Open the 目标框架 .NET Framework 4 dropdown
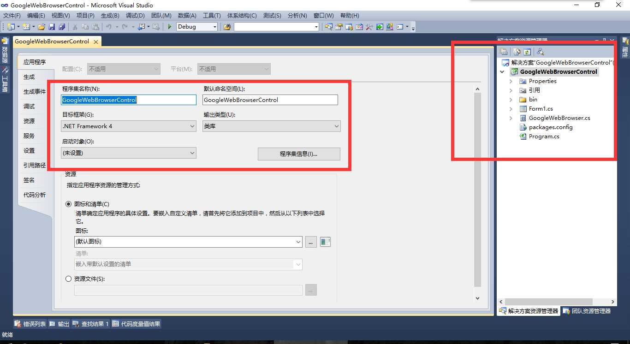This screenshot has height=344, width=630. 129,126
